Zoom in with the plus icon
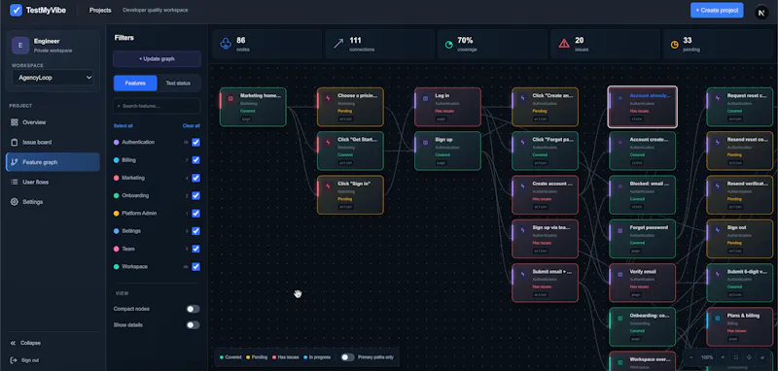 (x=723, y=357)
